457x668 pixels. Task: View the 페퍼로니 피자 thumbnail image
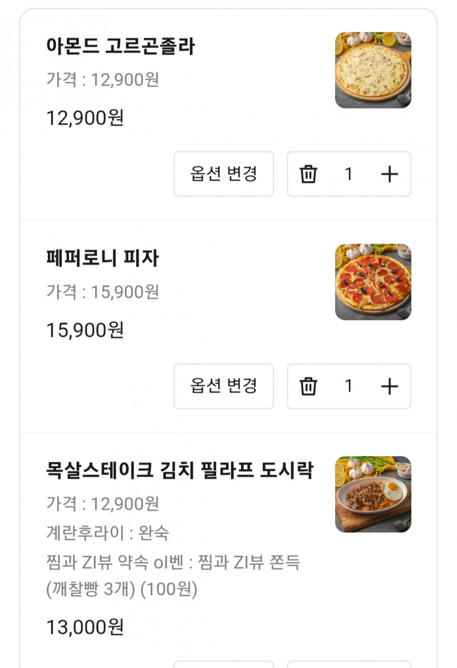click(x=373, y=282)
